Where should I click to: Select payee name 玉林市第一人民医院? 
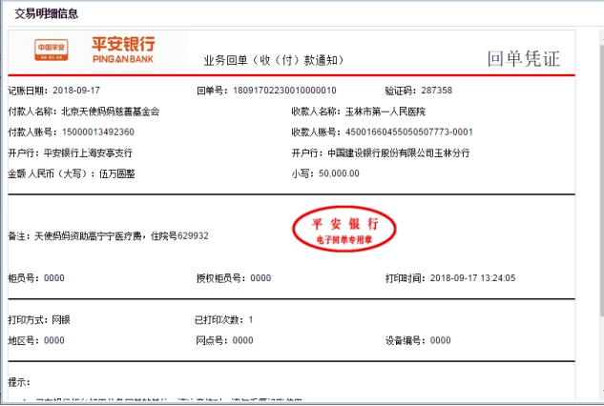click(x=385, y=112)
